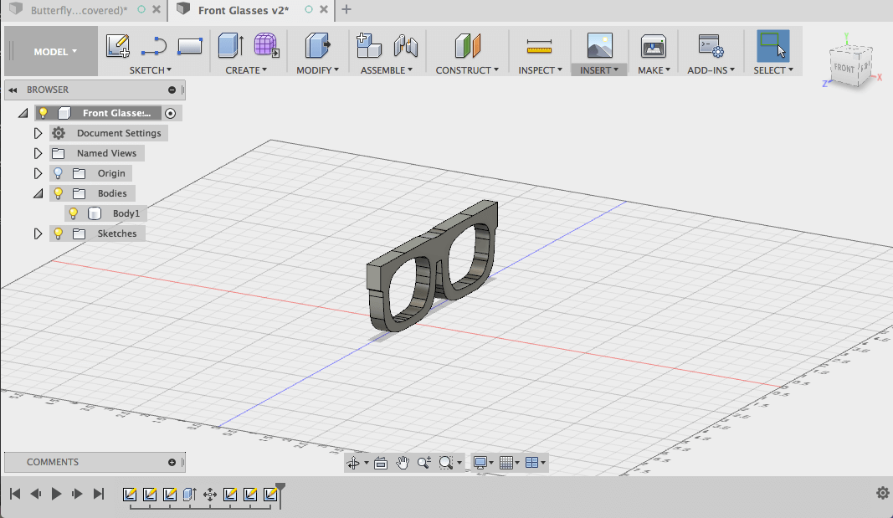Screen dimensions: 893x518
Task: Collapse the Bodies folder in browser
Action: click(38, 193)
